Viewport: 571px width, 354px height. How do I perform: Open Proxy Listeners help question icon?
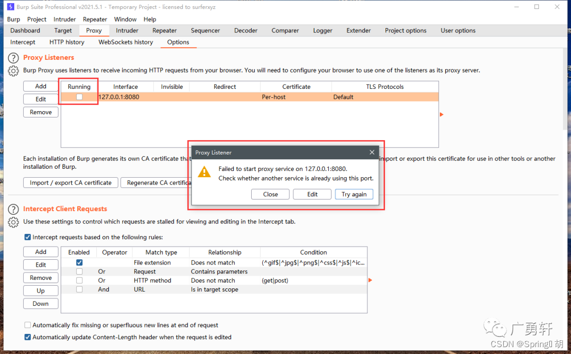[13, 58]
